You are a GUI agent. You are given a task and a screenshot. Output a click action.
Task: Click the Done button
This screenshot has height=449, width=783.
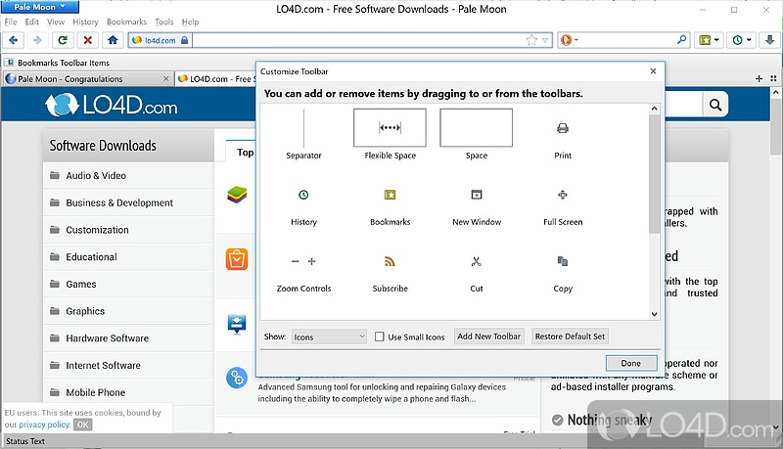click(x=631, y=363)
